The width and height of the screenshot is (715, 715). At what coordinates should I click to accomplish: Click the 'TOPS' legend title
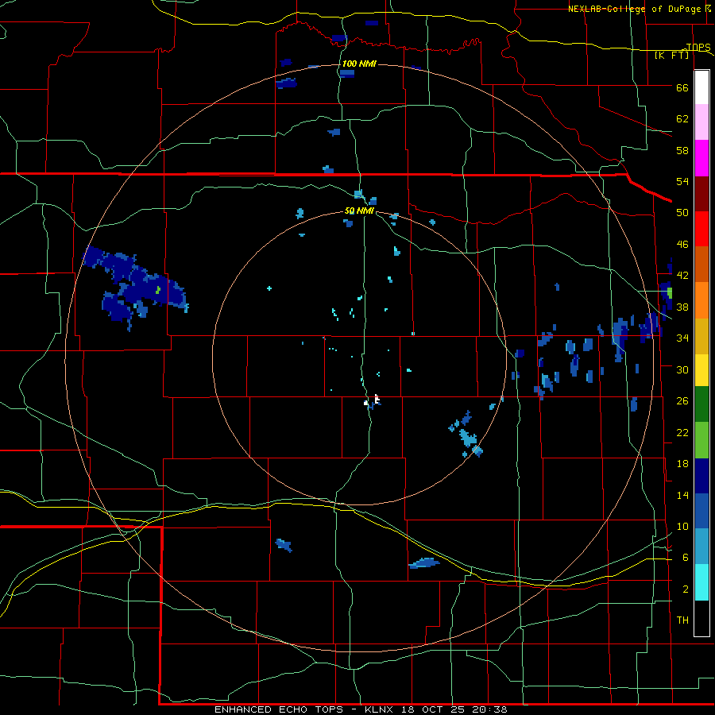click(x=698, y=47)
